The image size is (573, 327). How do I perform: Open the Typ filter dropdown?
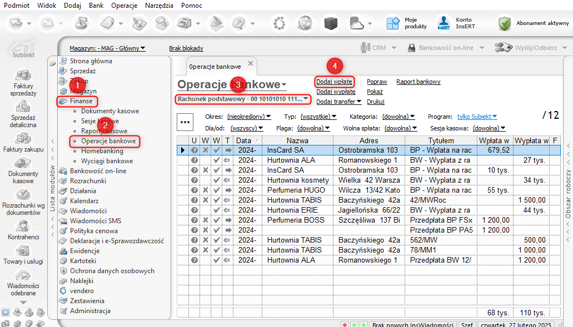318,117
